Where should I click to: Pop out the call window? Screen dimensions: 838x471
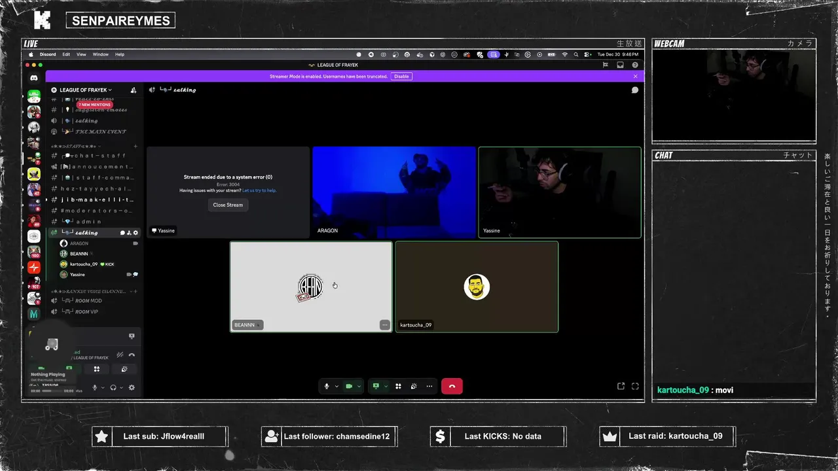pyautogui.click(x=621, y=386)
